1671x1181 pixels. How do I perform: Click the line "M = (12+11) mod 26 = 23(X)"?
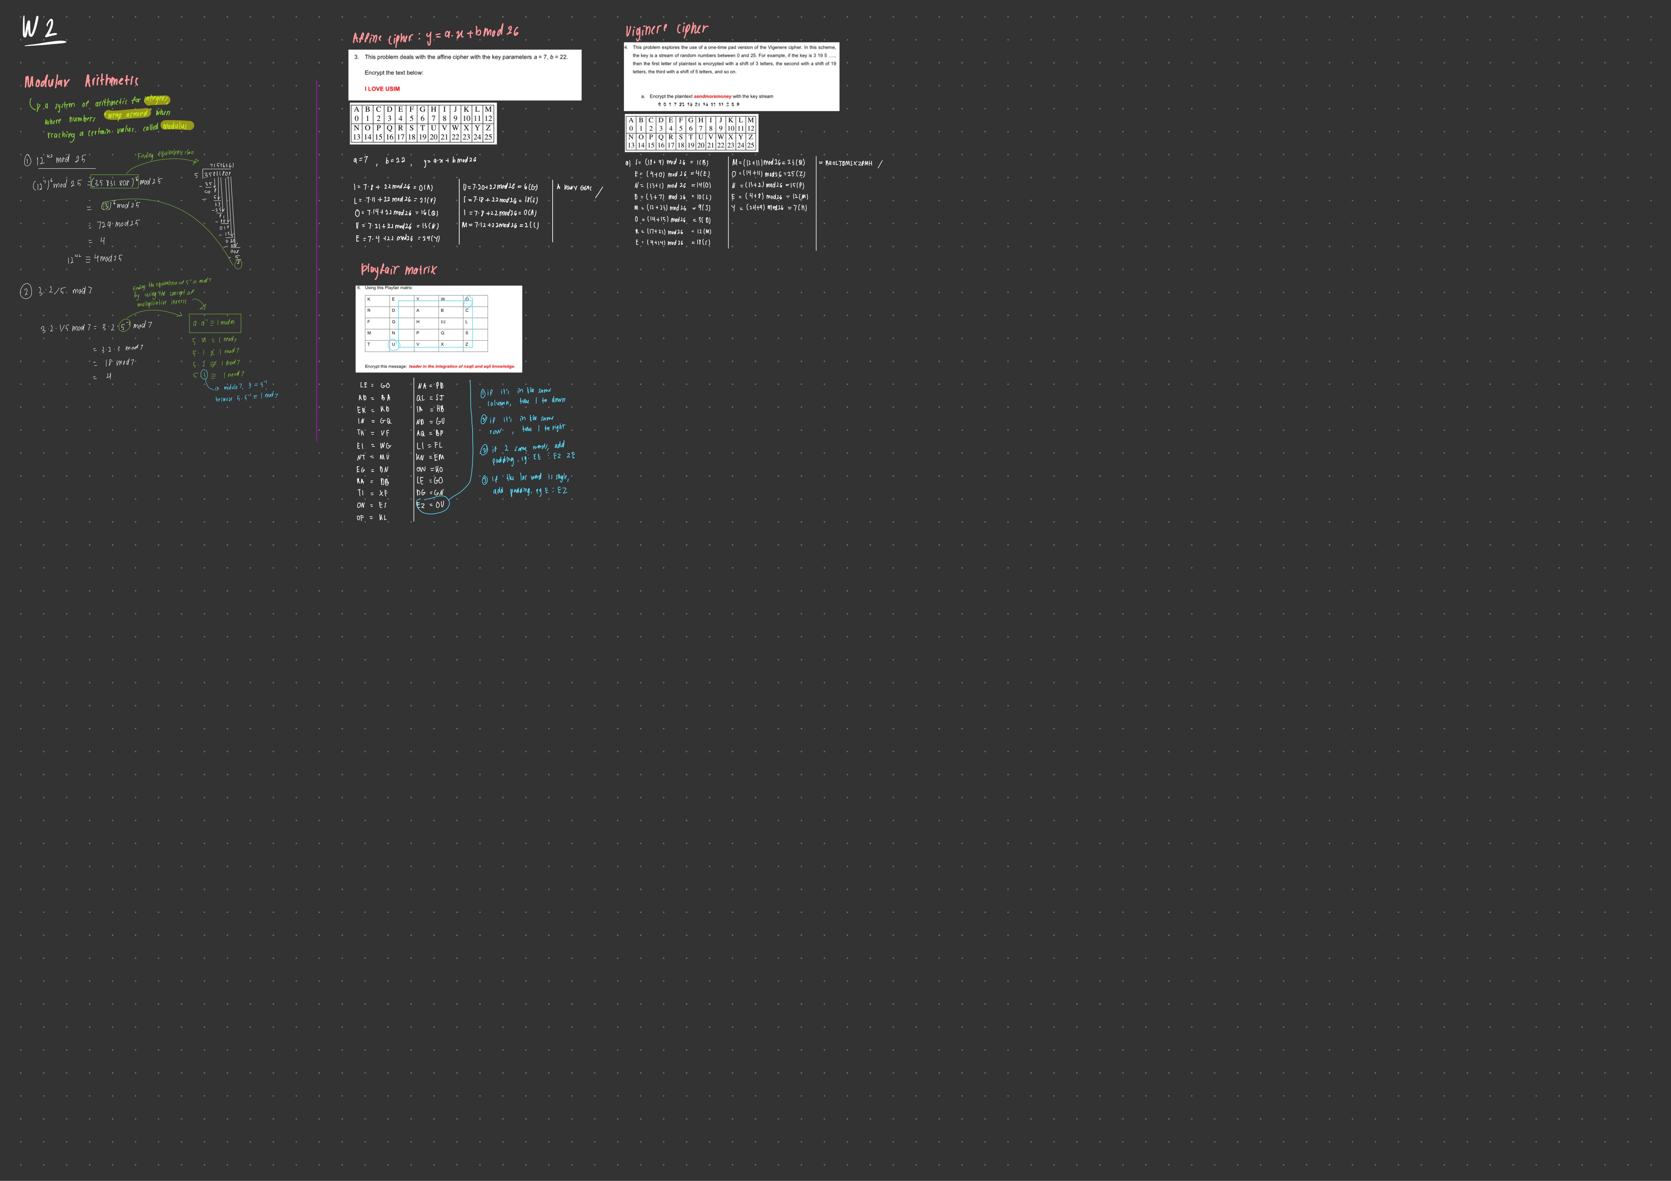click(769, 162)
